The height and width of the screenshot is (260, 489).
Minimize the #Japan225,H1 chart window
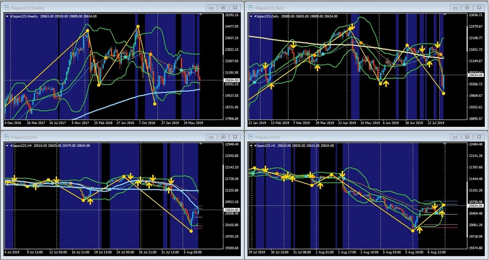455,137
